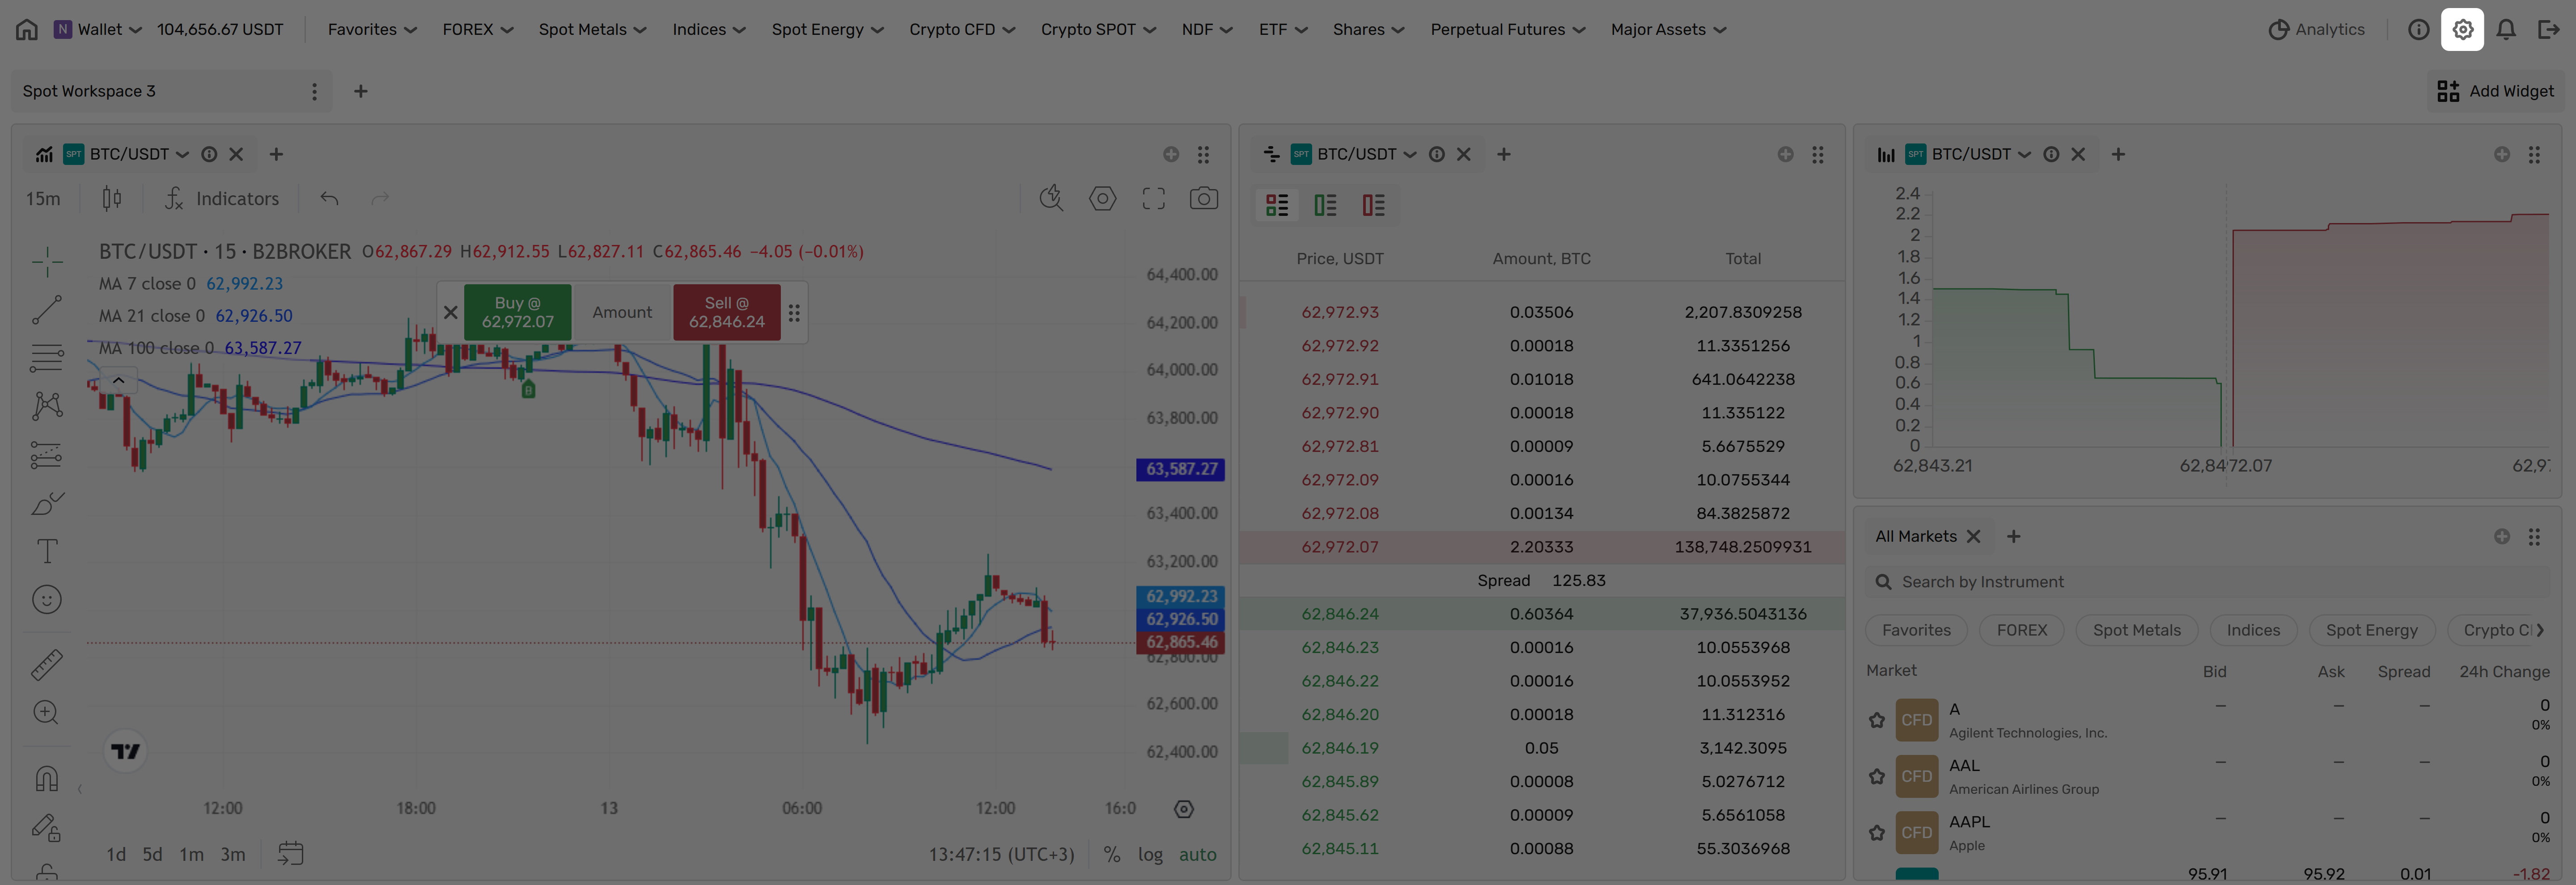Select the Fibonacci retracement tool
This screenshot has height=885, width=2576.
[47, 357]
